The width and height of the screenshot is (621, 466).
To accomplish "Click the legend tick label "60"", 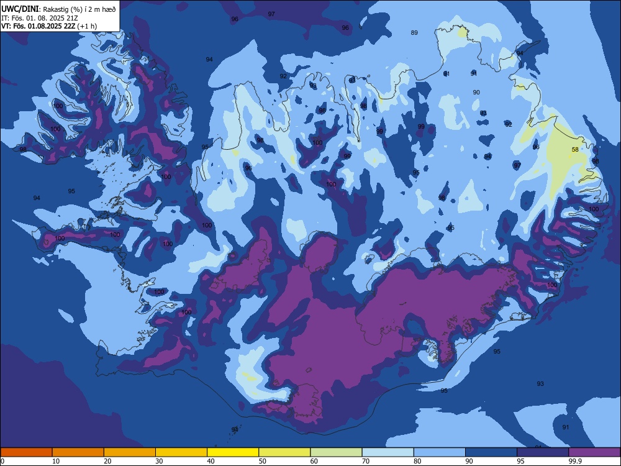I will 314,461.
